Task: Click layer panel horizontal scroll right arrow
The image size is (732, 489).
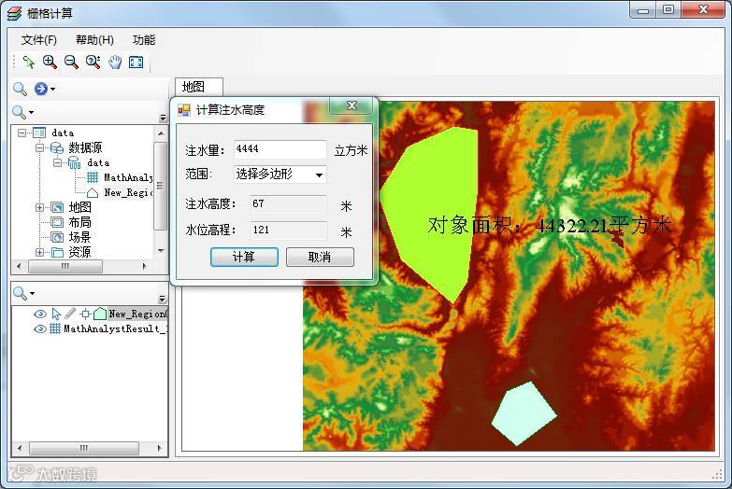Action: click(x=159, y=449)
